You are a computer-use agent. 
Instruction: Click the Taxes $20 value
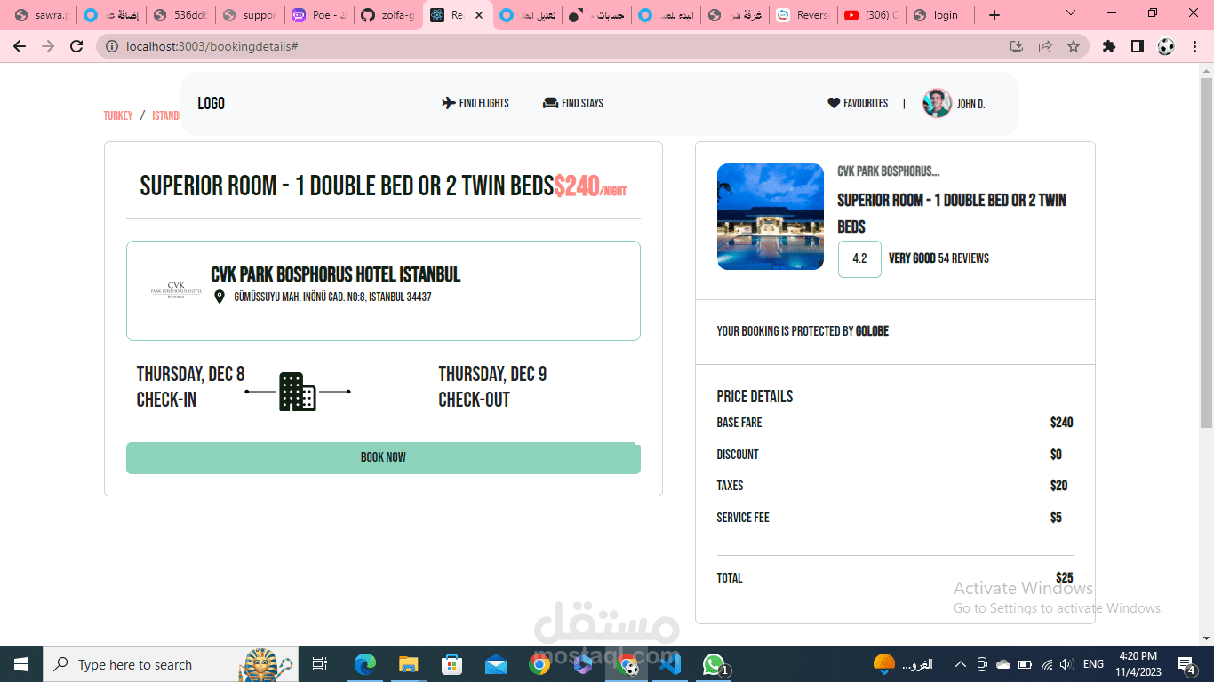pos(1058,486)
